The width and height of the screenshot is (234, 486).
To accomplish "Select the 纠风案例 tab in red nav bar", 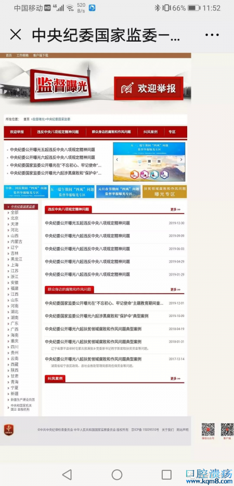I will click(x=150, y=132).
